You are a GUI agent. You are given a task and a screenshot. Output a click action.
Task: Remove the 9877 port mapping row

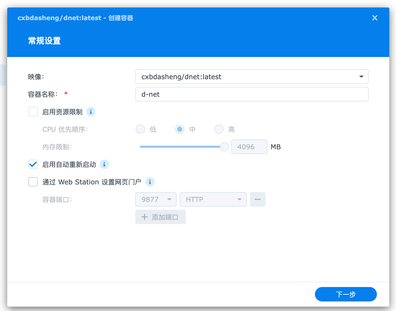[257, 199]
